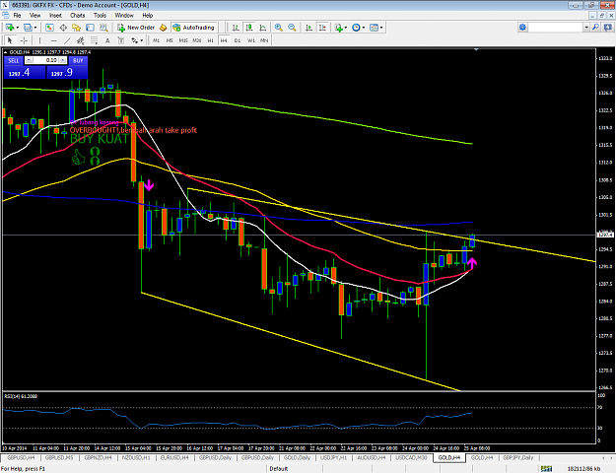Select the Text Label tool
The image size is (616, 473).
coord(121,40)
